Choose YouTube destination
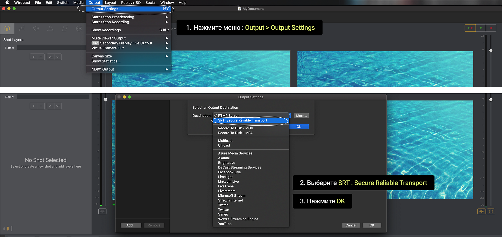This screenshot has height=237, width=502. [251, 224]
